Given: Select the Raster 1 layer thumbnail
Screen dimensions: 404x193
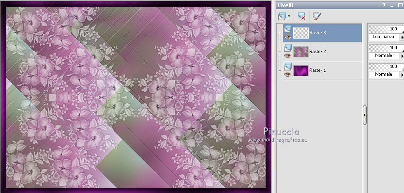Looking at the screenshot, I should coord(300,70).
